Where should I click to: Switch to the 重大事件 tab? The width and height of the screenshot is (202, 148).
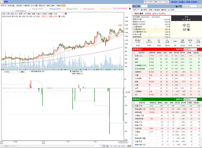pyautogui.click(x=144, y=10)
